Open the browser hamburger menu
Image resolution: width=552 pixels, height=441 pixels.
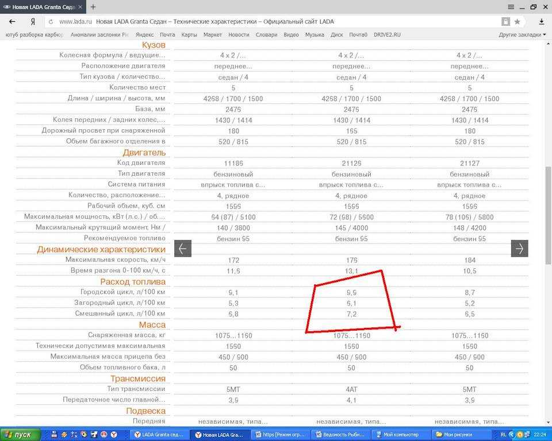pyautogui.click(x=511, y=7)
